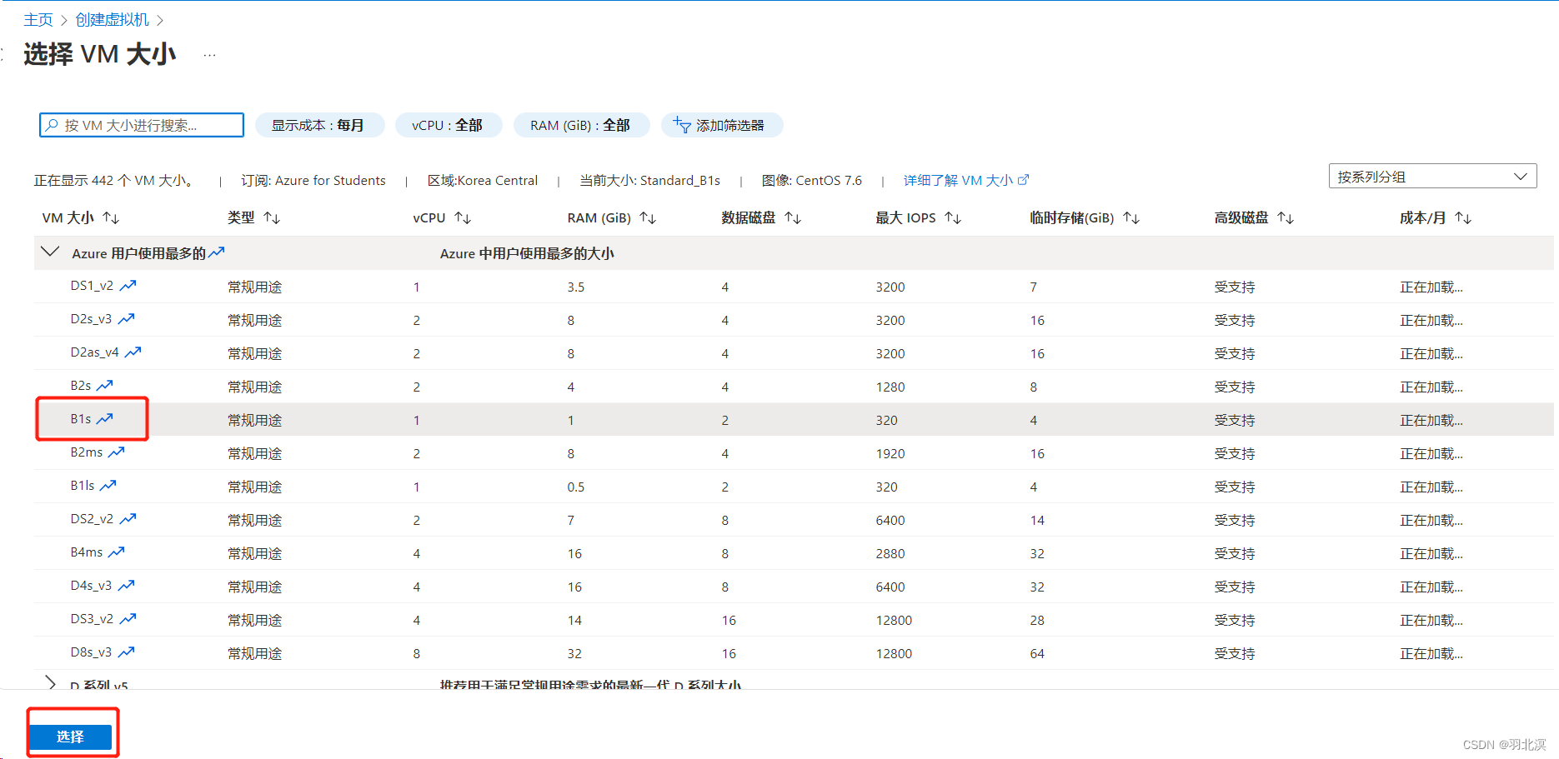The height and width of the screenshot is (759, 1559).
Task: Click RAM value 0.5 in B1ls row
Action: 576,487
